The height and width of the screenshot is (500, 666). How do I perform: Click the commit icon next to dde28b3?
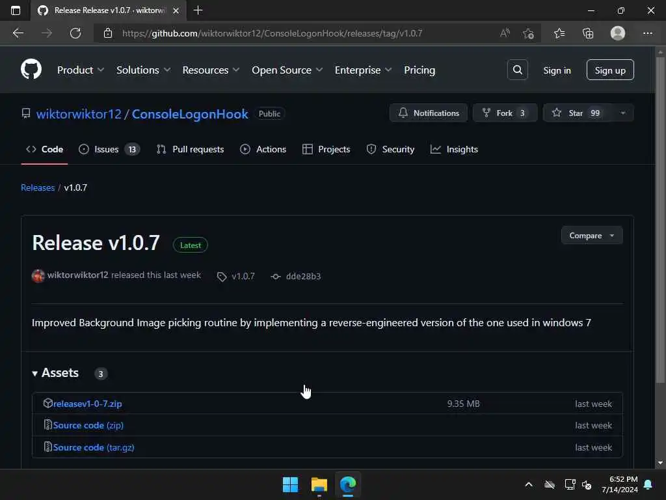(276, 276)
